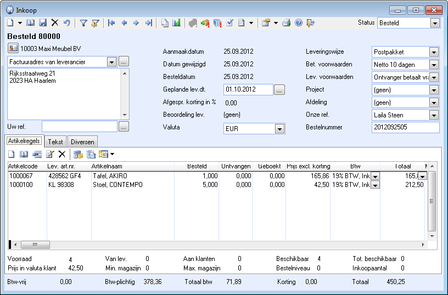This screenshot has height=295, width=448.
Task: Open the Factuuradres van leverancier dropdown
Action: tap(112, 61)
